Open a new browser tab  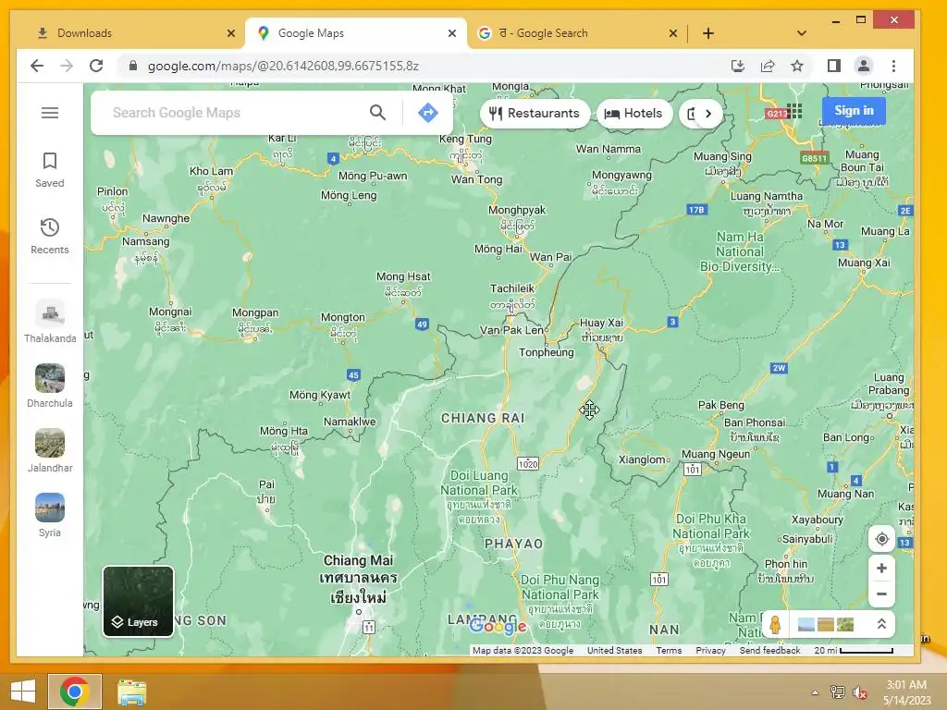tap(708, 33)
